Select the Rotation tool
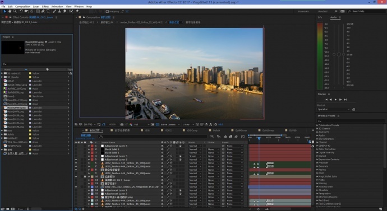This screenshot has width=387, height=211. pos(21,11)
